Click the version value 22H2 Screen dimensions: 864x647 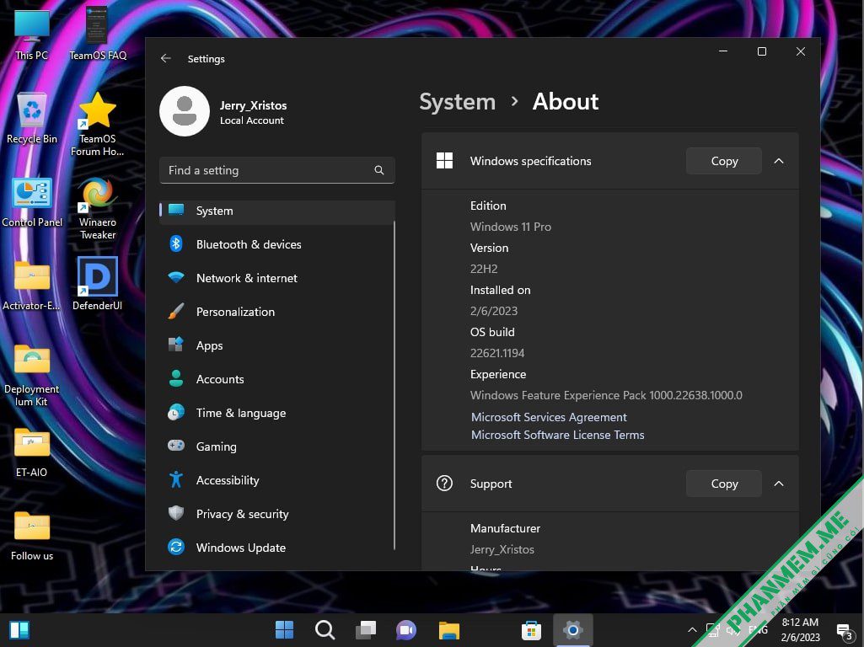point(484,269)
